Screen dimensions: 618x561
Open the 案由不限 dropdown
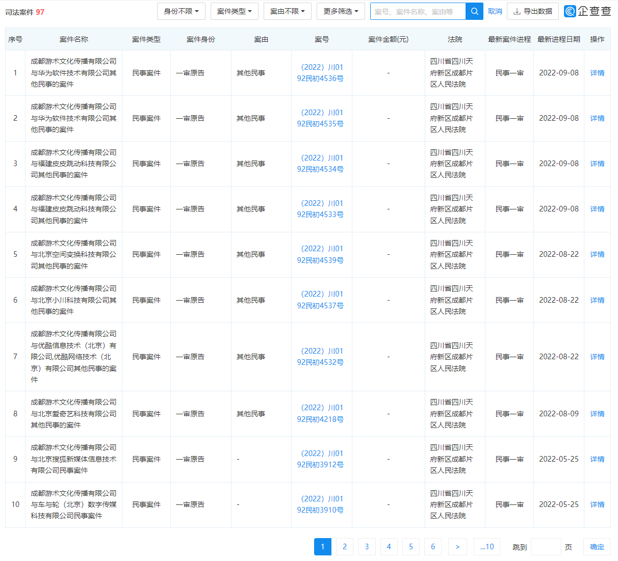coord(287,11)
